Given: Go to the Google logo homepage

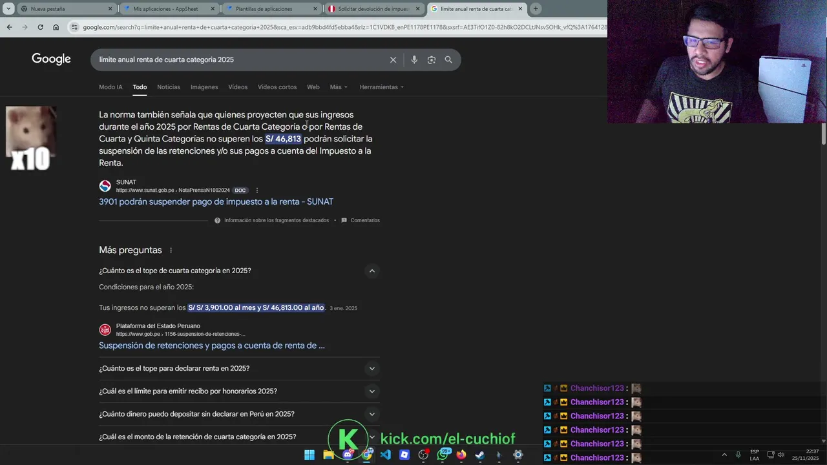Looking at the screenshot, I should coord(51,59).
